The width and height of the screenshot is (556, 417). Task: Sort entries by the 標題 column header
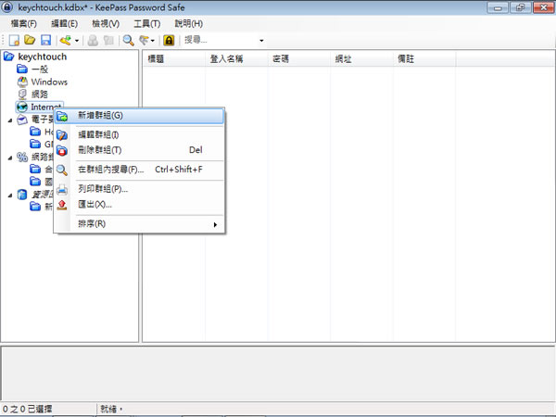click(x=174, y=59)
